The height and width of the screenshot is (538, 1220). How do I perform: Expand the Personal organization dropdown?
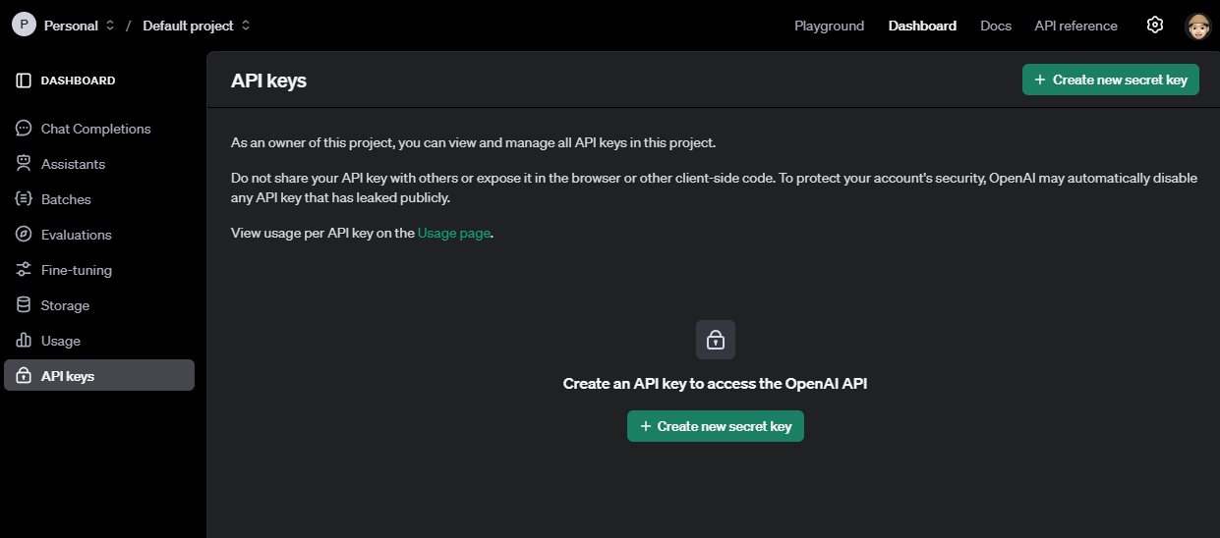(x=80, y=26)
